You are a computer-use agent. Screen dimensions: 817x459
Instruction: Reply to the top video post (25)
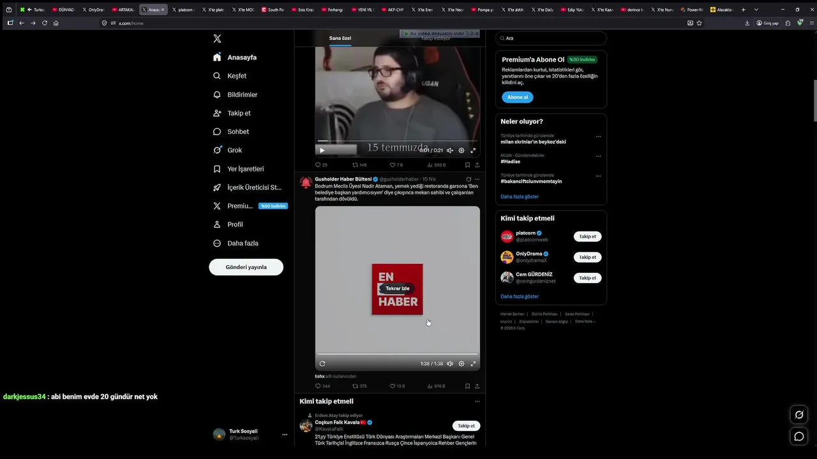point(321,164)
